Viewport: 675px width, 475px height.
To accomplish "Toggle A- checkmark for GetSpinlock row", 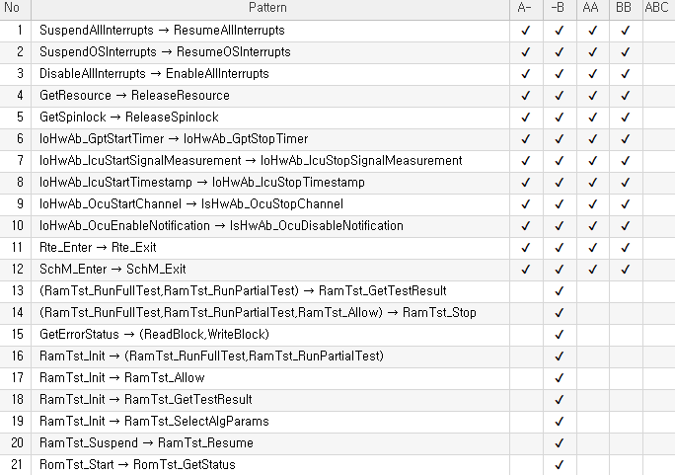I will (x=526, y=118).
